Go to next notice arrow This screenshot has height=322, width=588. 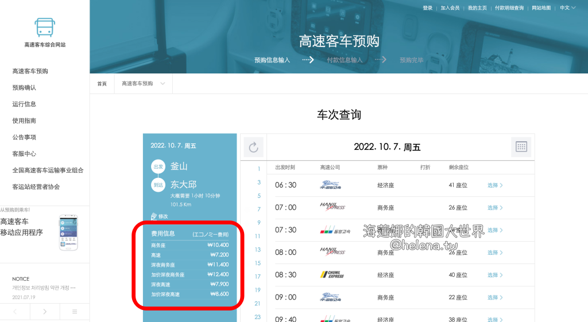[x=45, y=312]
